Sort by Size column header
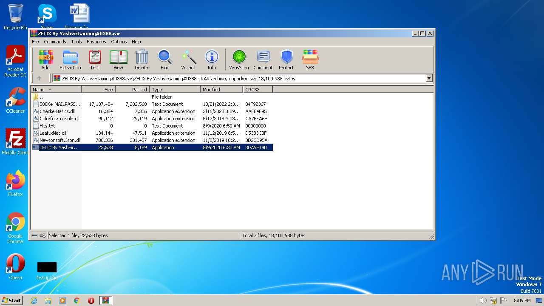The width and height of the screenshot is (544, 306). click(x=98, y=90)
